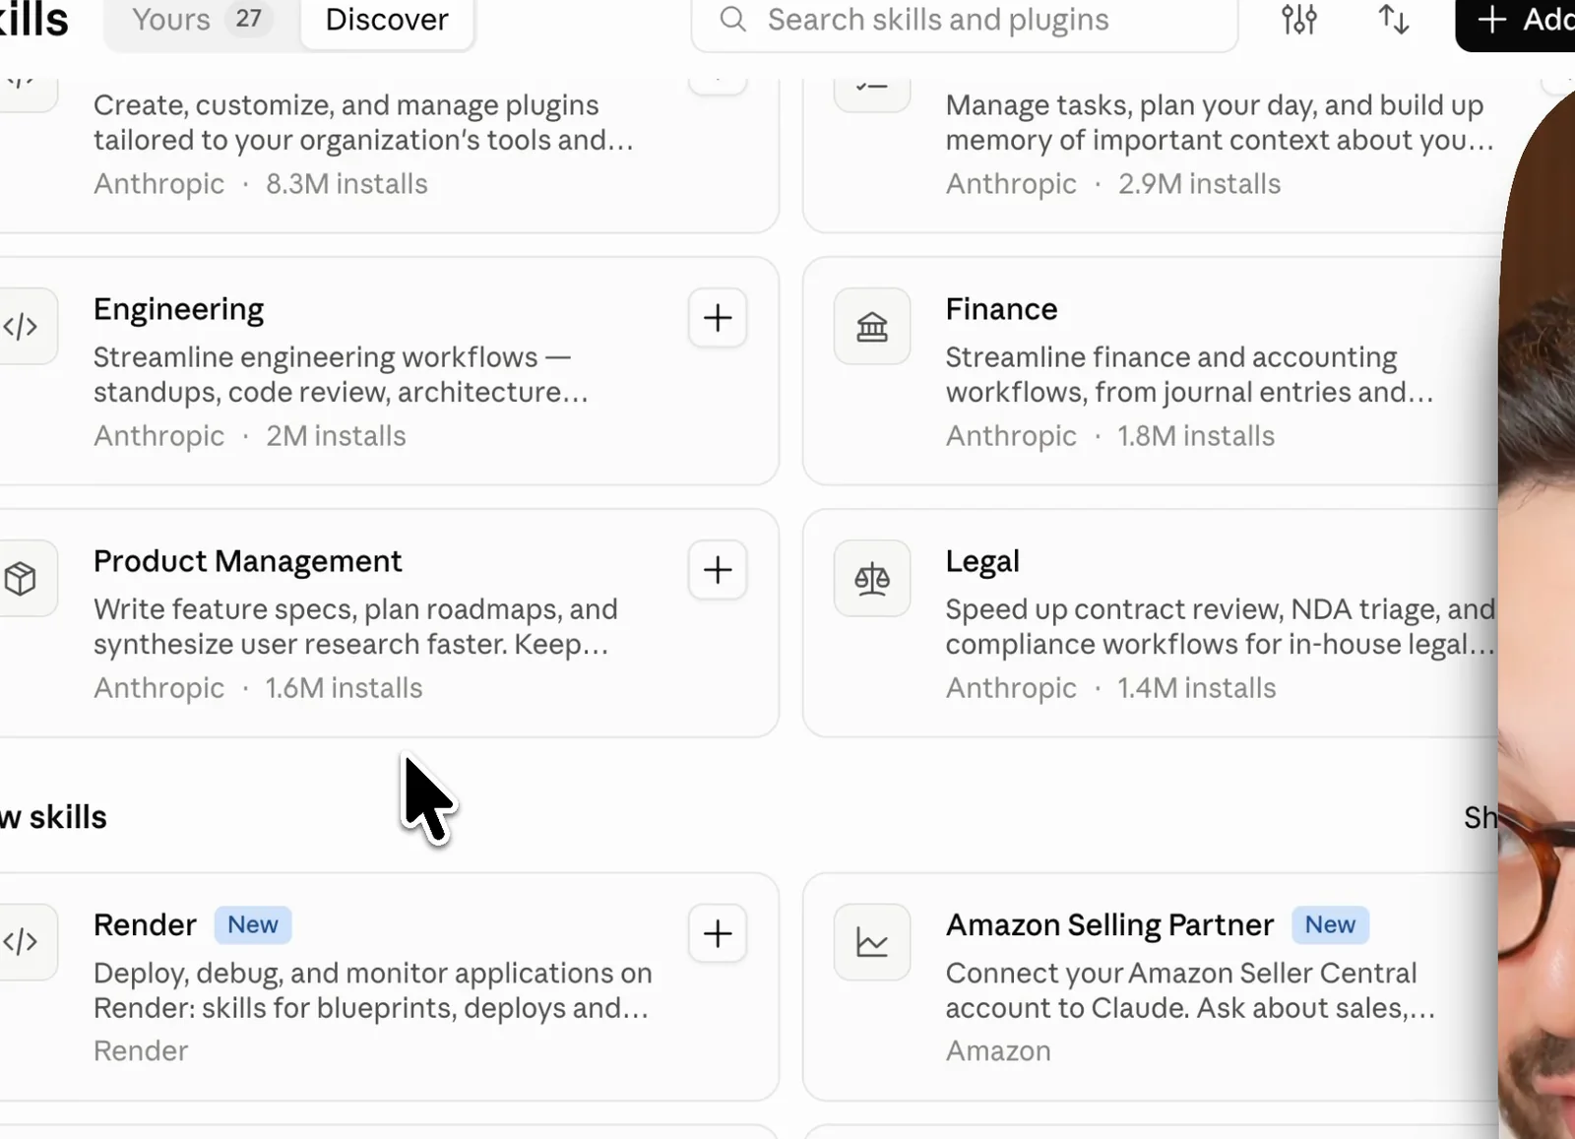
Task: Focus the Search skills and plugins field
Action: (x=965, y=20)
